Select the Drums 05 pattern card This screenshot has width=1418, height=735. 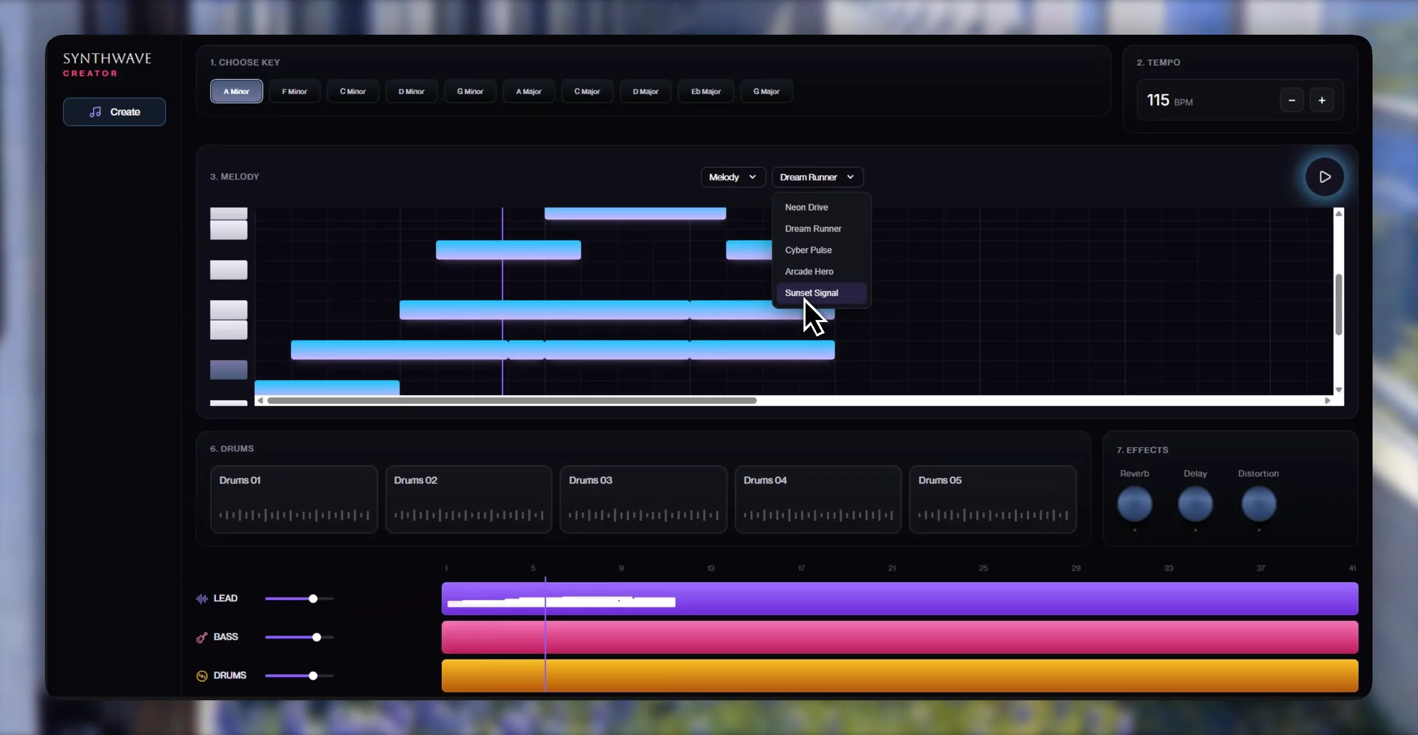(x=993, y=500)
